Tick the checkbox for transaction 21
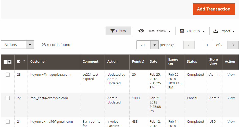 pos(8,122)
